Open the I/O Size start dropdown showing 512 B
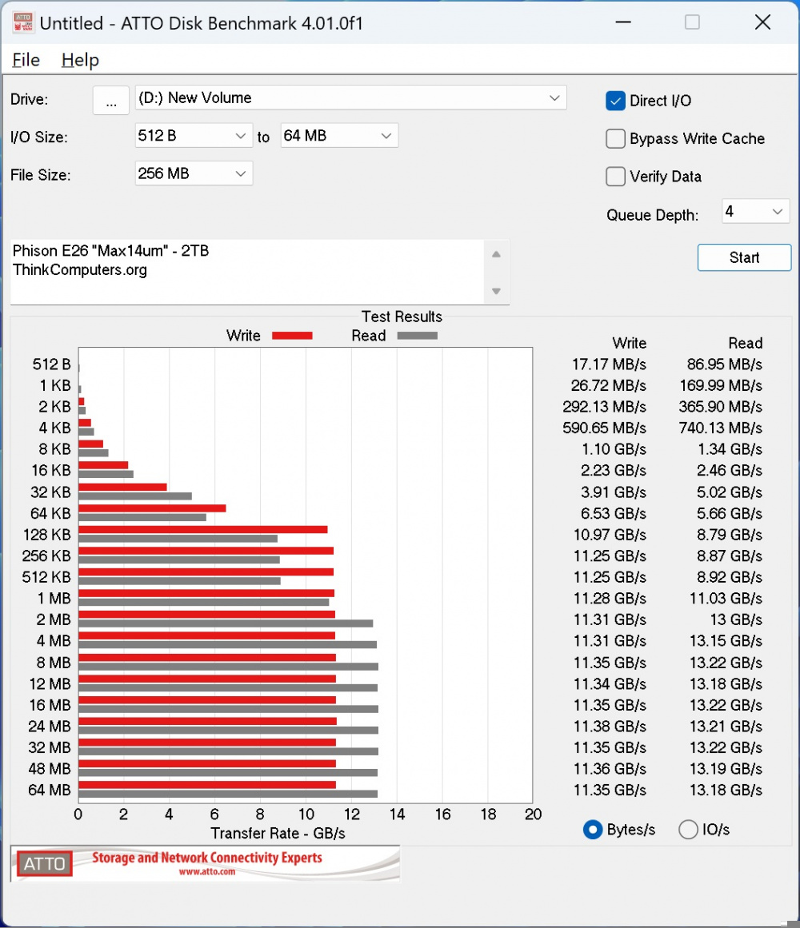 click(x=194, y=136)
